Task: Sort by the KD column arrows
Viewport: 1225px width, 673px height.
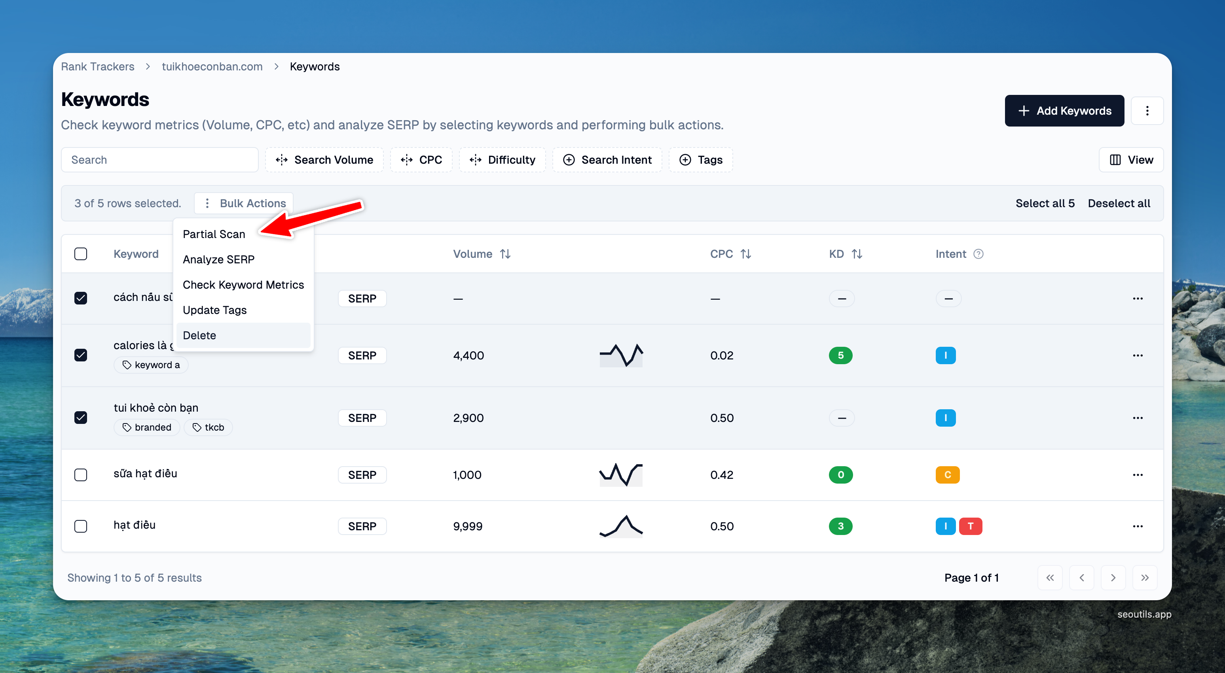Action: 857,254
